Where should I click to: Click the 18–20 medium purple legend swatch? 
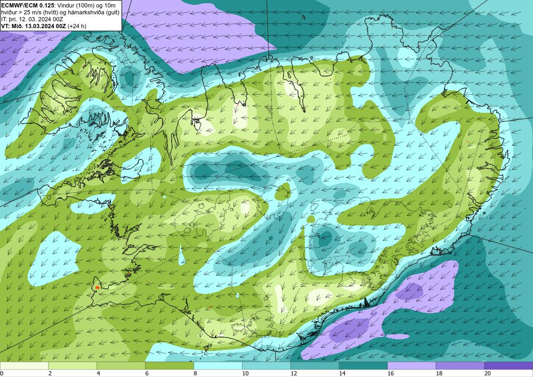460,366
